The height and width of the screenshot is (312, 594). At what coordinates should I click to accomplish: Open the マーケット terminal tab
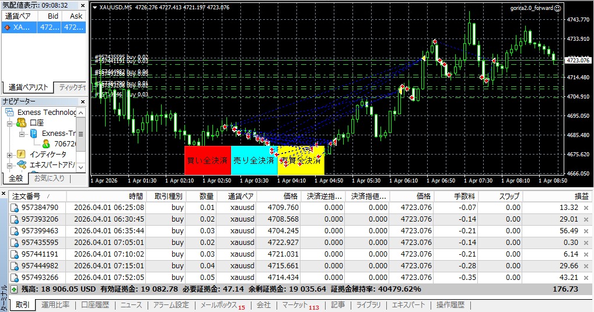[x=301, y=305]
